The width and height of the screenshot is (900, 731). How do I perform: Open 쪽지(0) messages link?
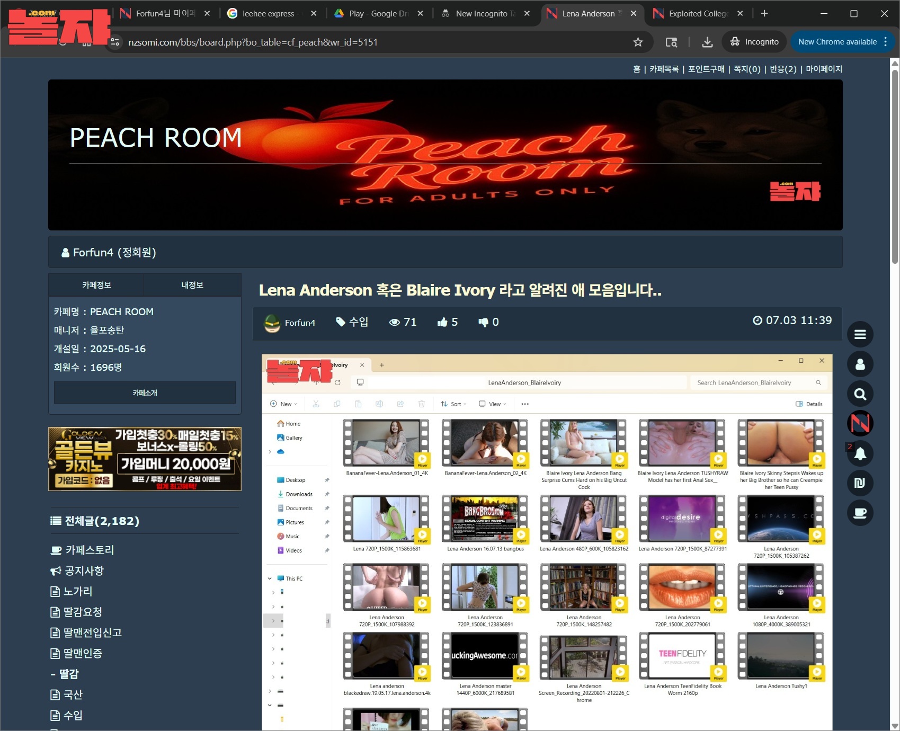pos(747,69)
